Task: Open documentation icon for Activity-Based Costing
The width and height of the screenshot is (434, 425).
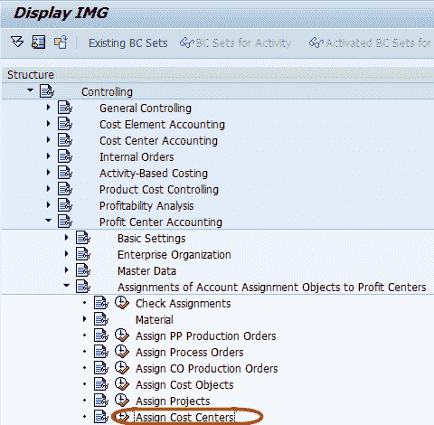Action: pos(65,173)
